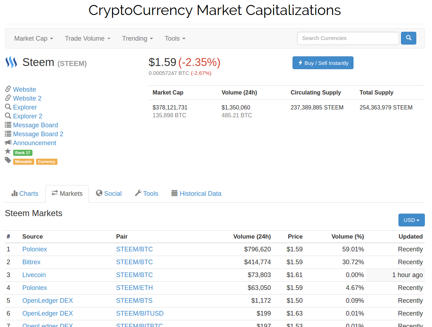This screenshot has height=327, width=432.
Task: Click the Currency tag badge
Action: [47, 162]
